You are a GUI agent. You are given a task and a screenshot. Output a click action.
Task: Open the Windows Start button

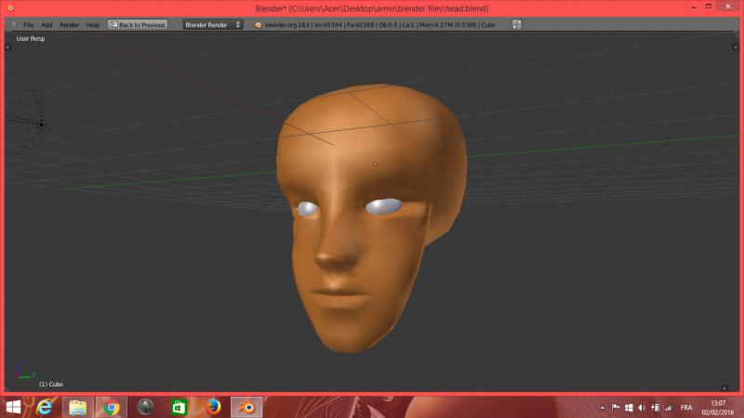pyautogui.click(x=14, y=407)
